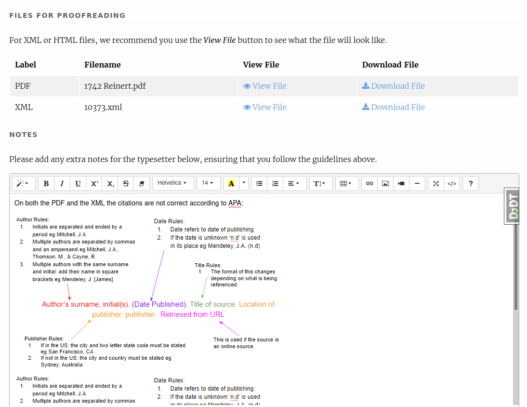The height and width of the screenshot is (407, 527).
Task: Insert a numbered list
Action: coord(275,183)
